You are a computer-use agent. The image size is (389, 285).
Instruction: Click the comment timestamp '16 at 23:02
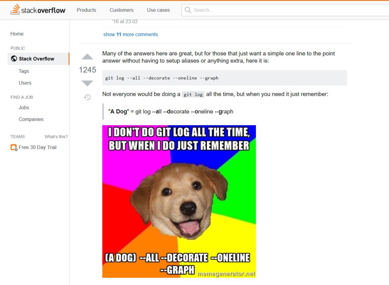tap(125, 22)
